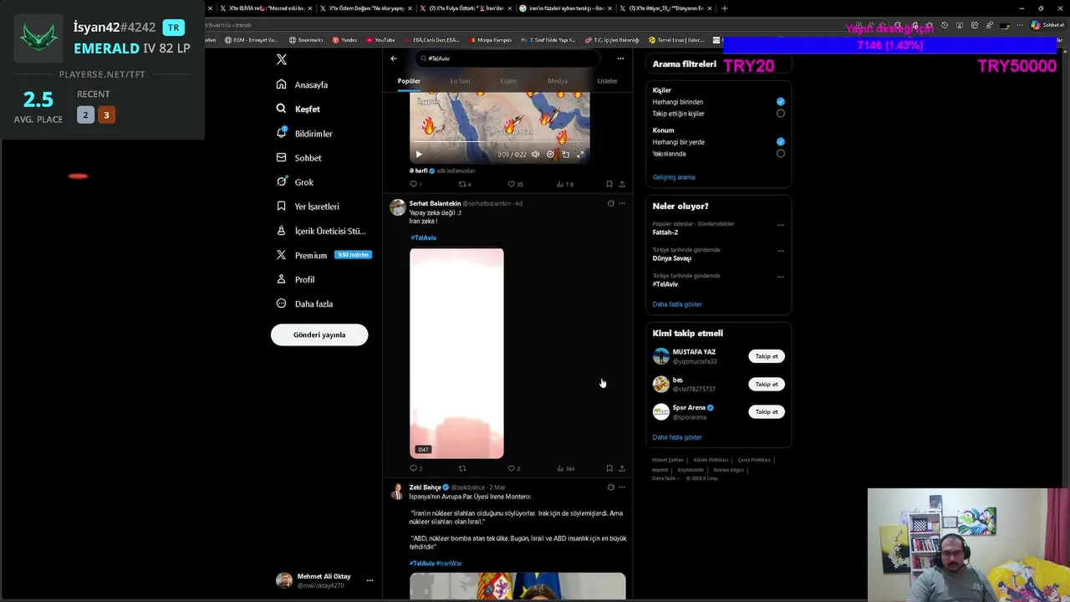Screen dimensions: 1070x602
Task: Open options for the #TelAviv trend
Action: pos(781,277)
